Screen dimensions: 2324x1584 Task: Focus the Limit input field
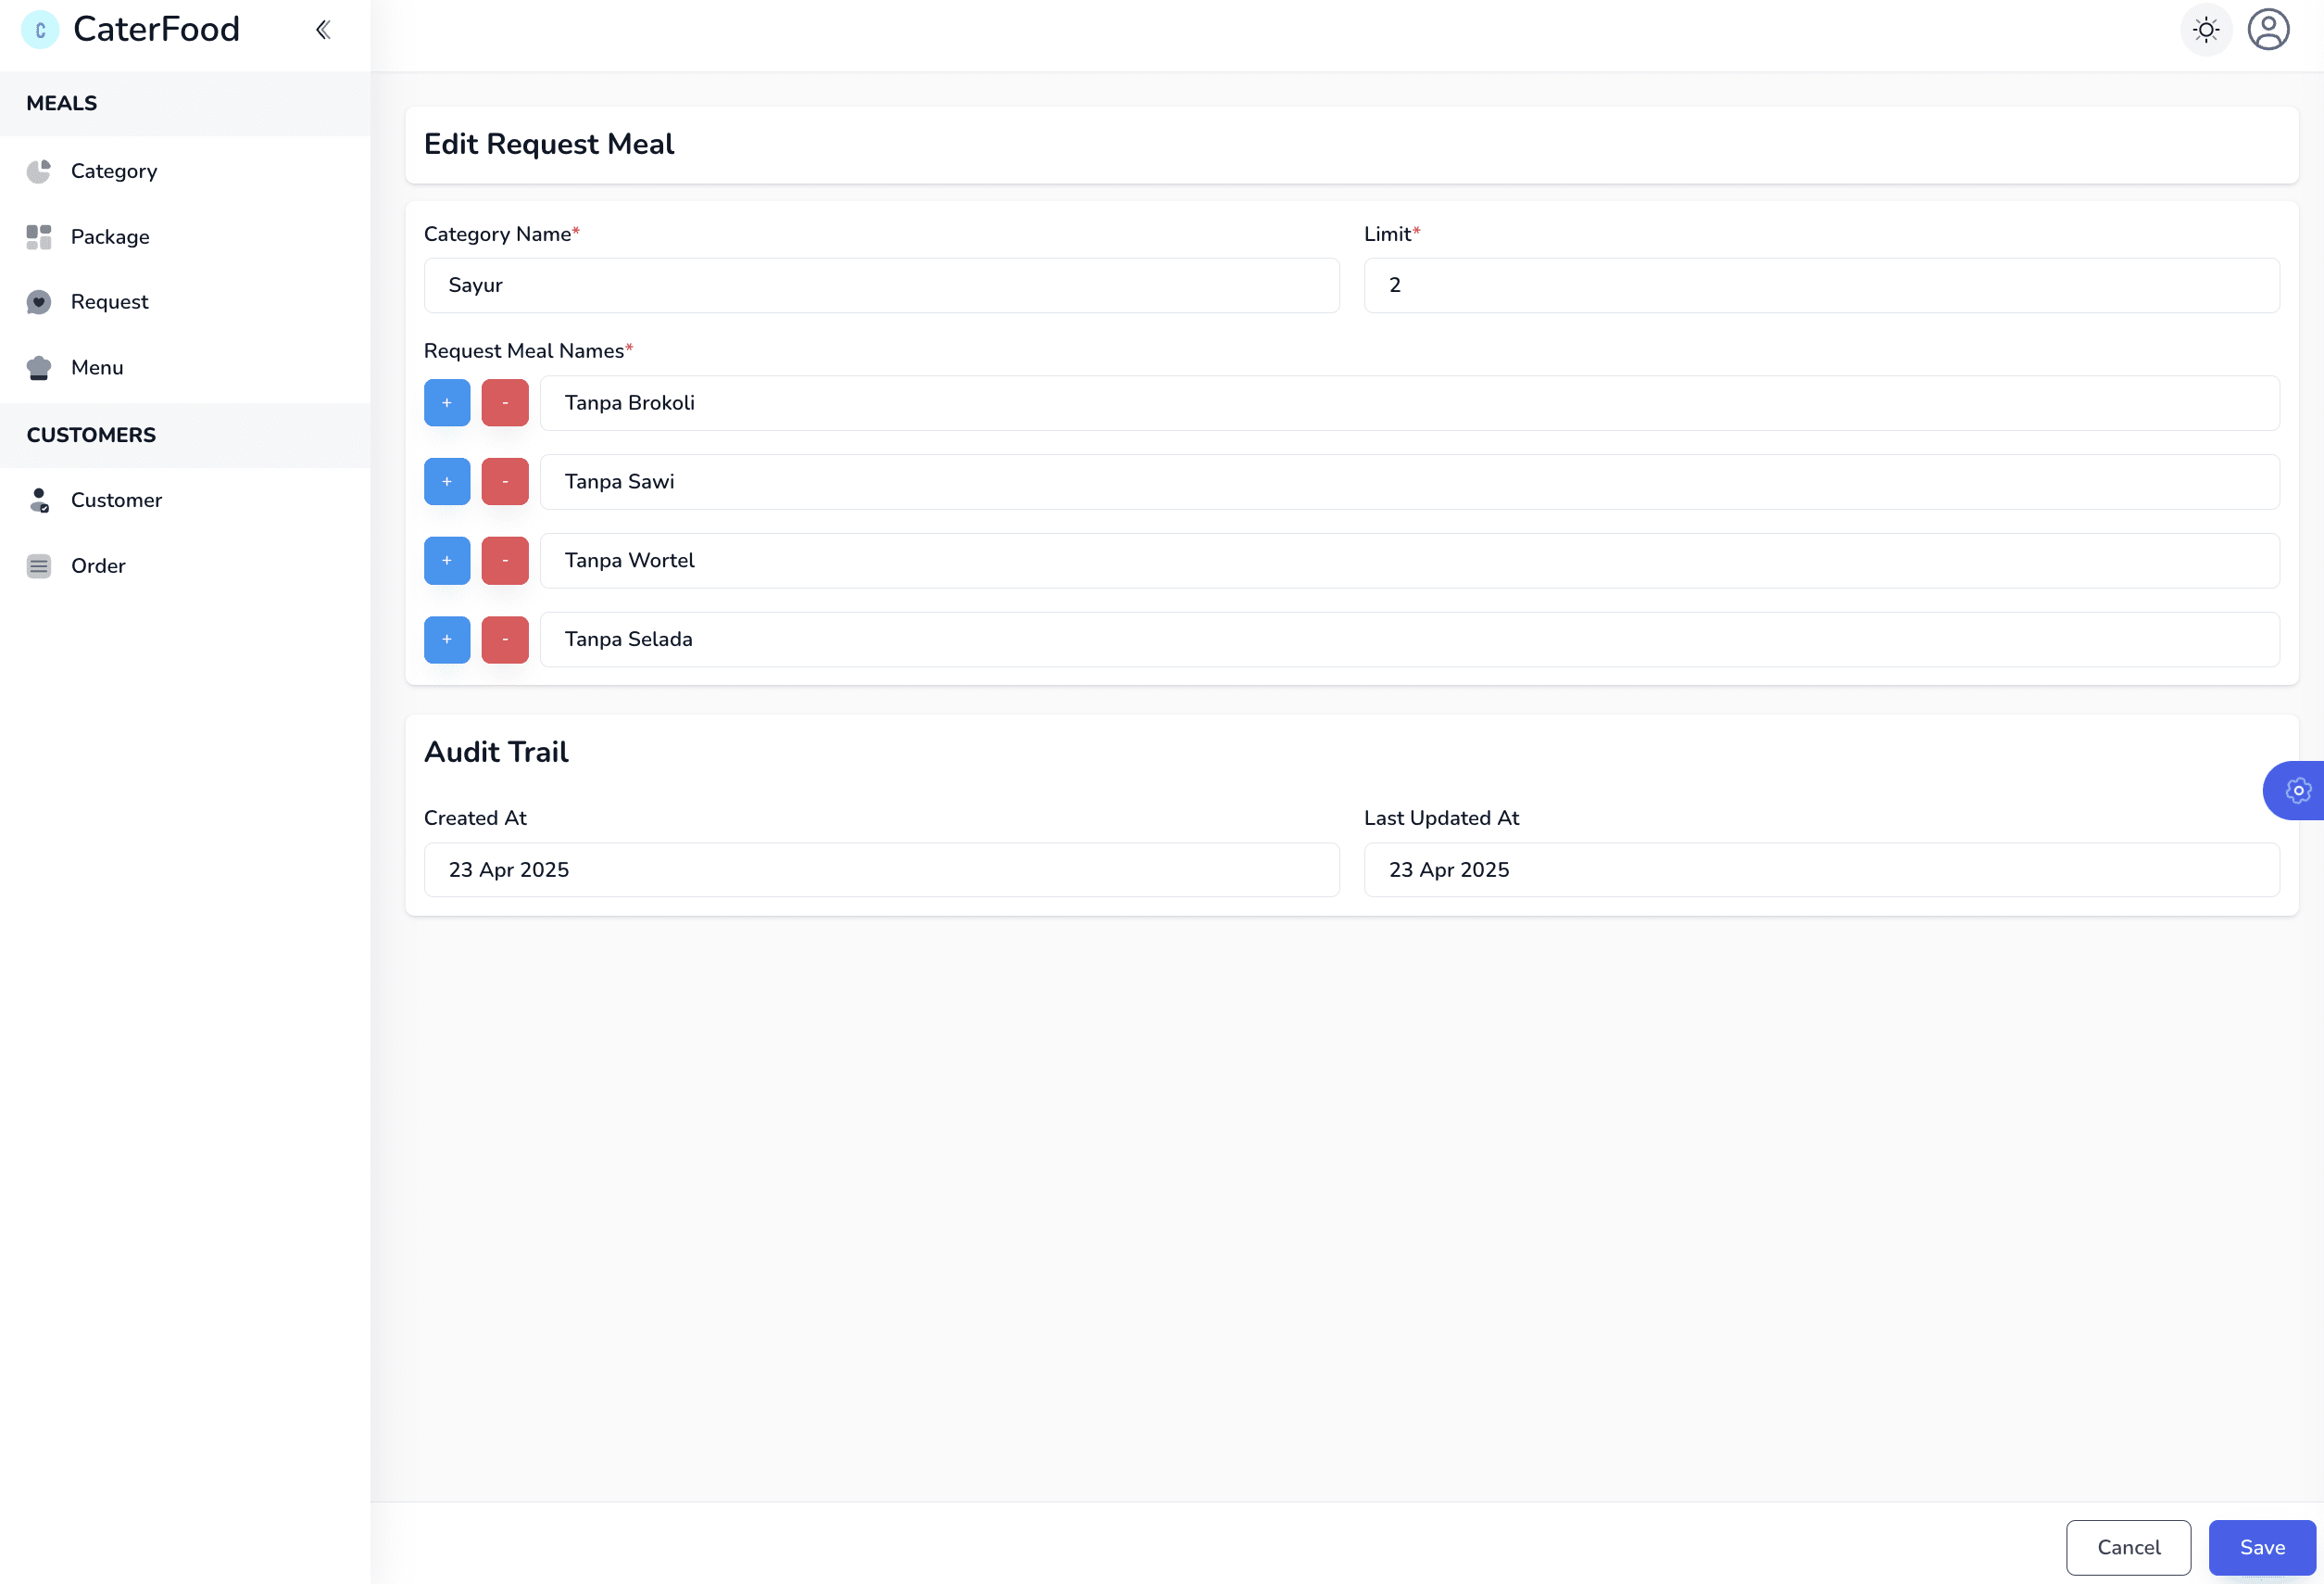[1821, 286]
